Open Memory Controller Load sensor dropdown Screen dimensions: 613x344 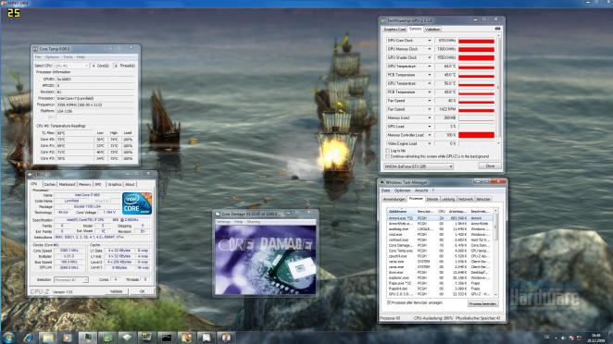point(430,135)
